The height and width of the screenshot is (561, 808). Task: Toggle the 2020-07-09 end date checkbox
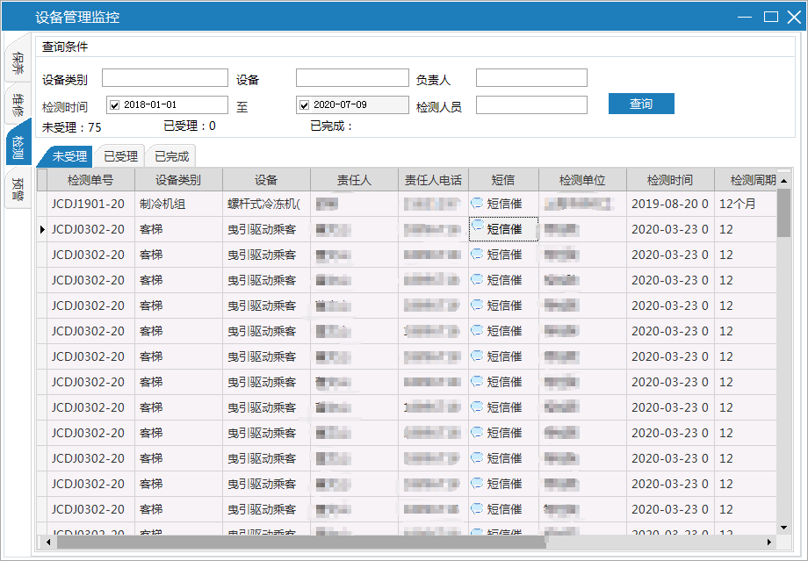coord(304,105)
